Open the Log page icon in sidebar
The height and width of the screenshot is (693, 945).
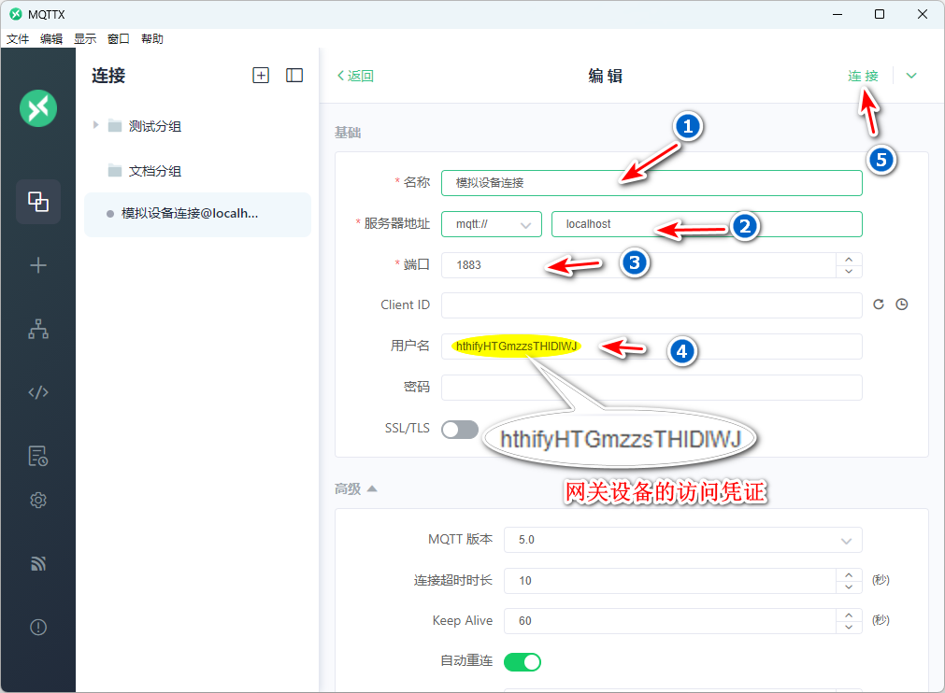tap(38, 456)
